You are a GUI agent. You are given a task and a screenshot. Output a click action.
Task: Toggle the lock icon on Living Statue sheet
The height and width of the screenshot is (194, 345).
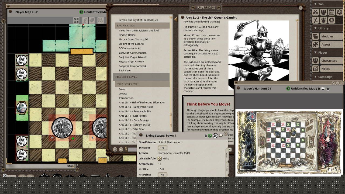[206, 136]
